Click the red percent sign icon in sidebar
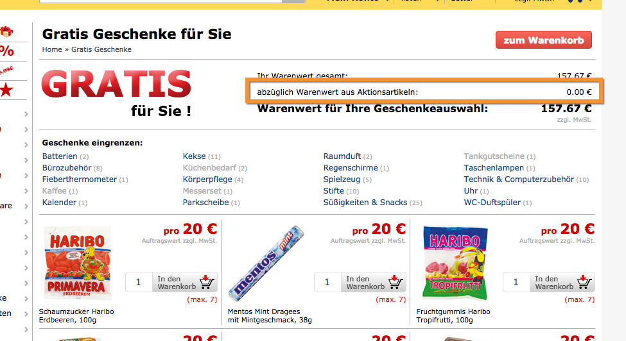The image size is (626, 341). tap(6, 51)
